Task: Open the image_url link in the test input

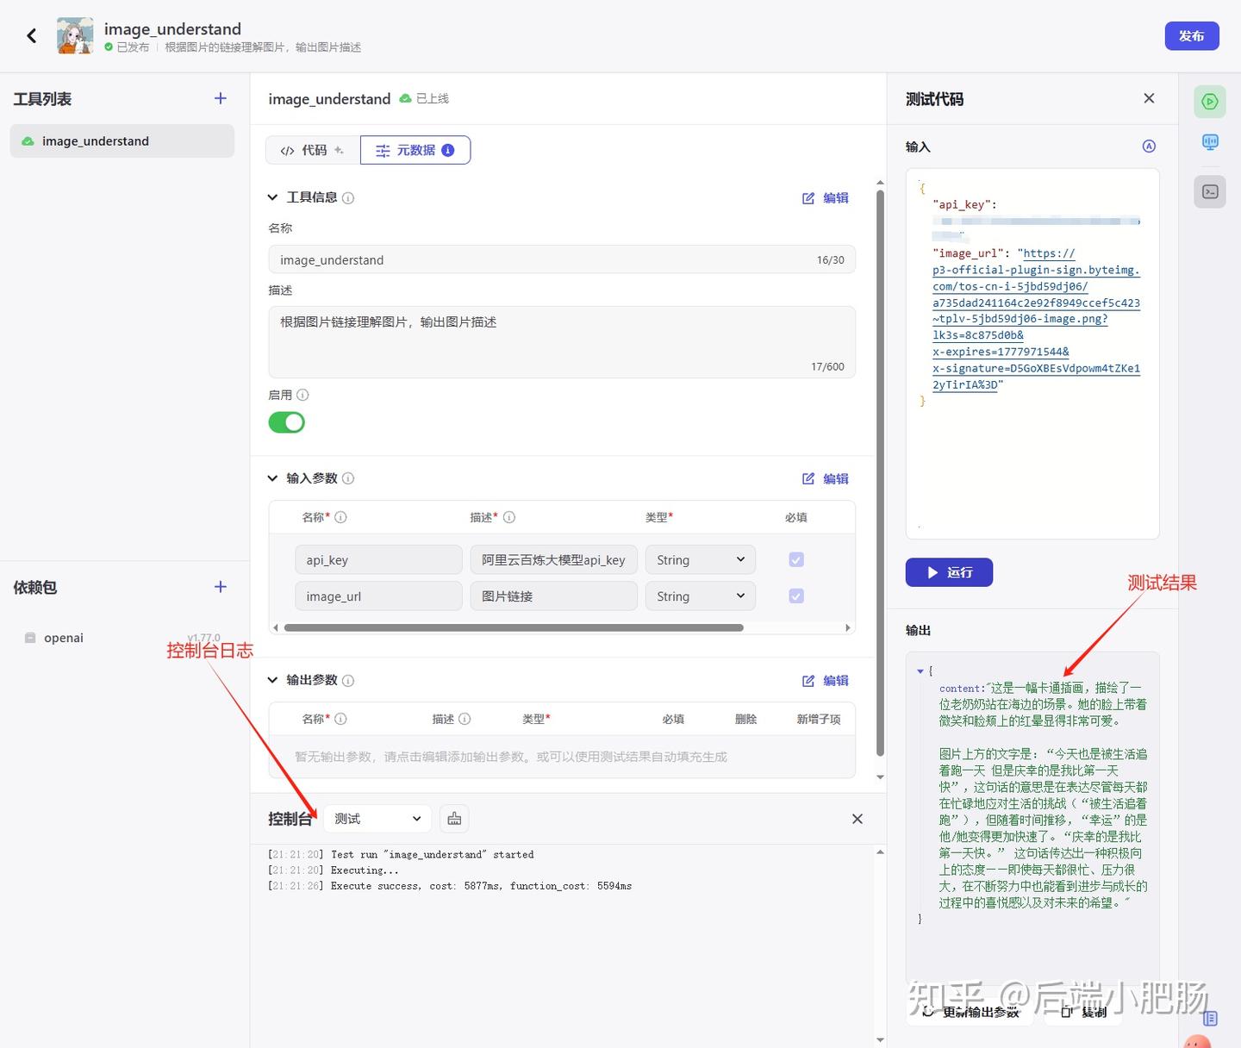Action: pos(1036,319)
